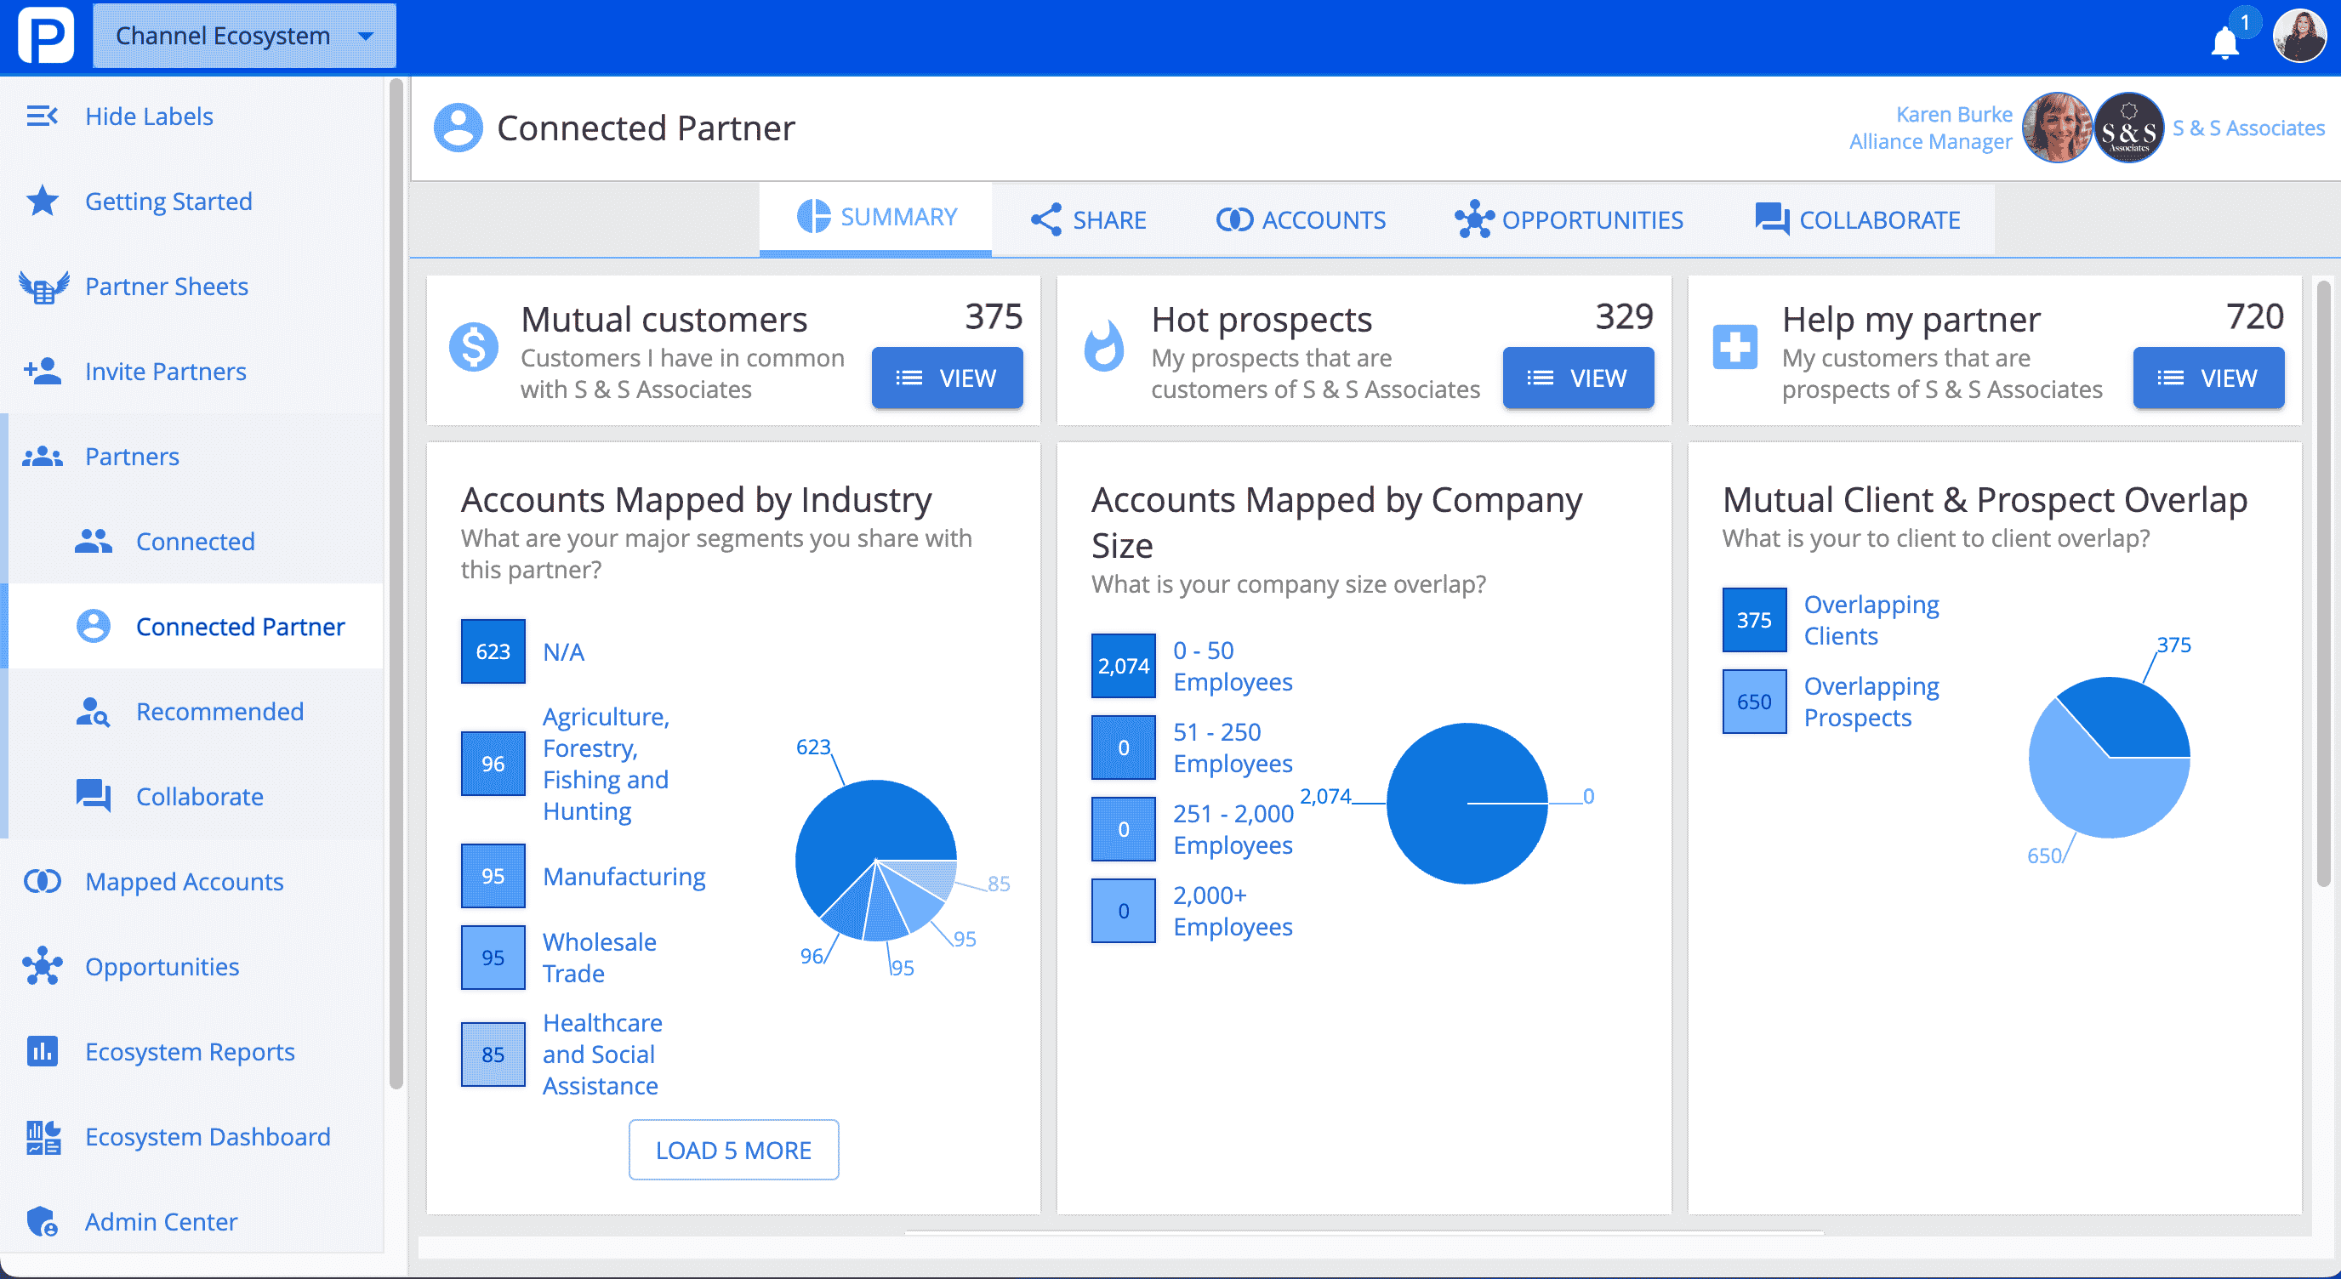The height and width of the screenshot is (1279, 2341).
Task: Click View button for Mutual customers
Action: click(x=947, y=377)
